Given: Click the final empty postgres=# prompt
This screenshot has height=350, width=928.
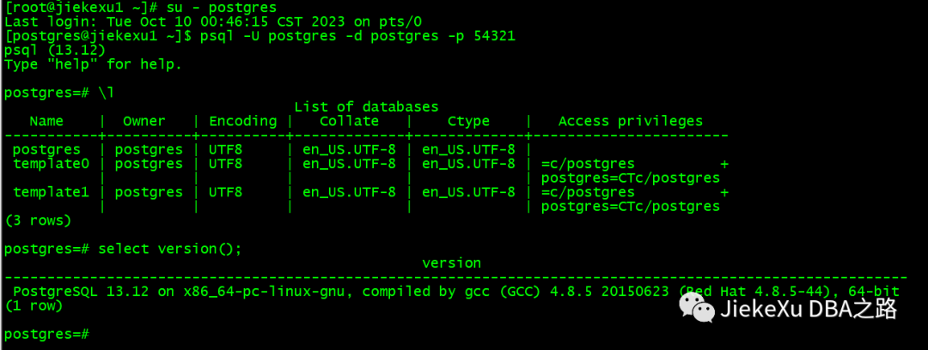Looking at the screenshot, I should point(46,334).
